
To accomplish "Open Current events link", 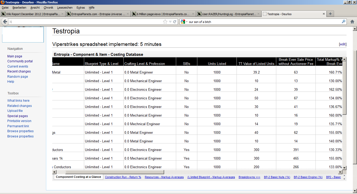I will tap(18, 66).
